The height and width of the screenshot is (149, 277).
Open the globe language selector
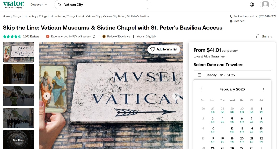click(x=252, y=4)
